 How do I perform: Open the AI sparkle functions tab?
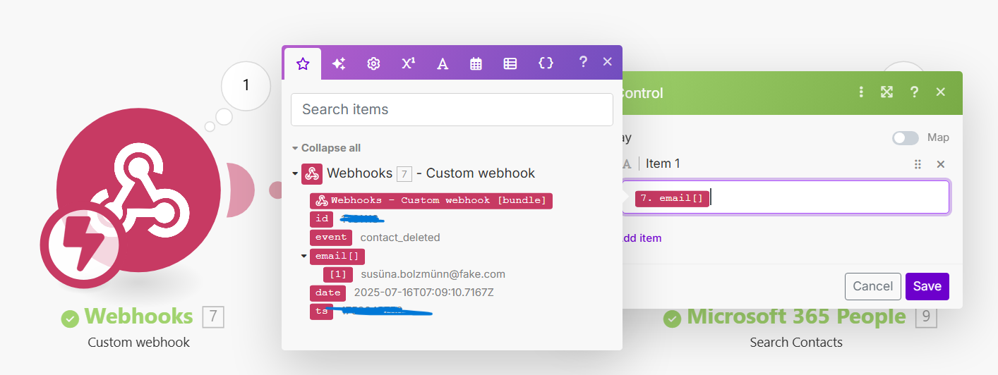[339, 63]
